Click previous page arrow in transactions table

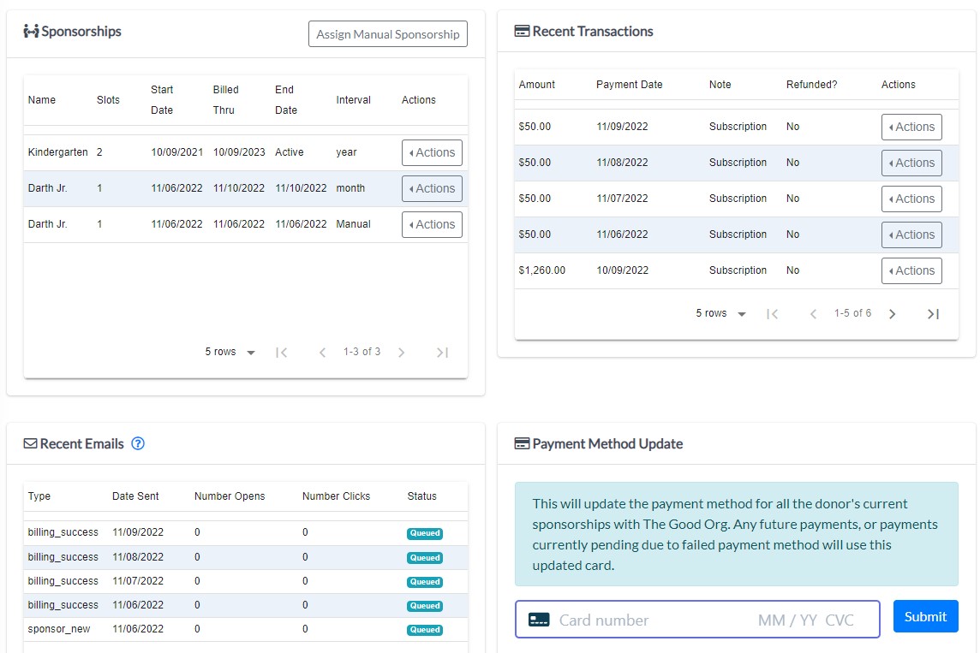(813, 314)
